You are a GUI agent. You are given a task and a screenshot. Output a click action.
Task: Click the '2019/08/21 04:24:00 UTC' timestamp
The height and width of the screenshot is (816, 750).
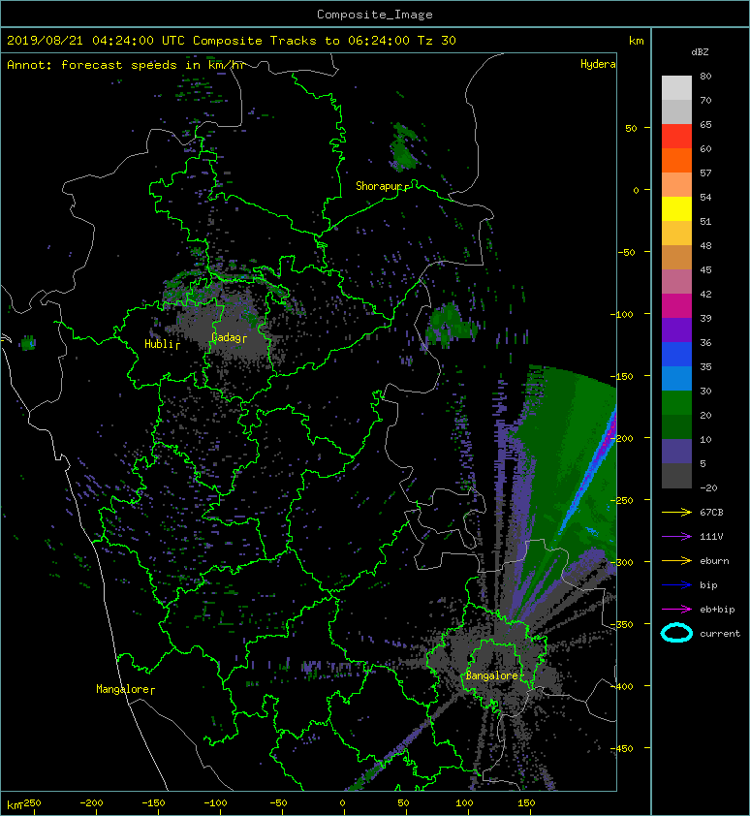coord(96,41)
